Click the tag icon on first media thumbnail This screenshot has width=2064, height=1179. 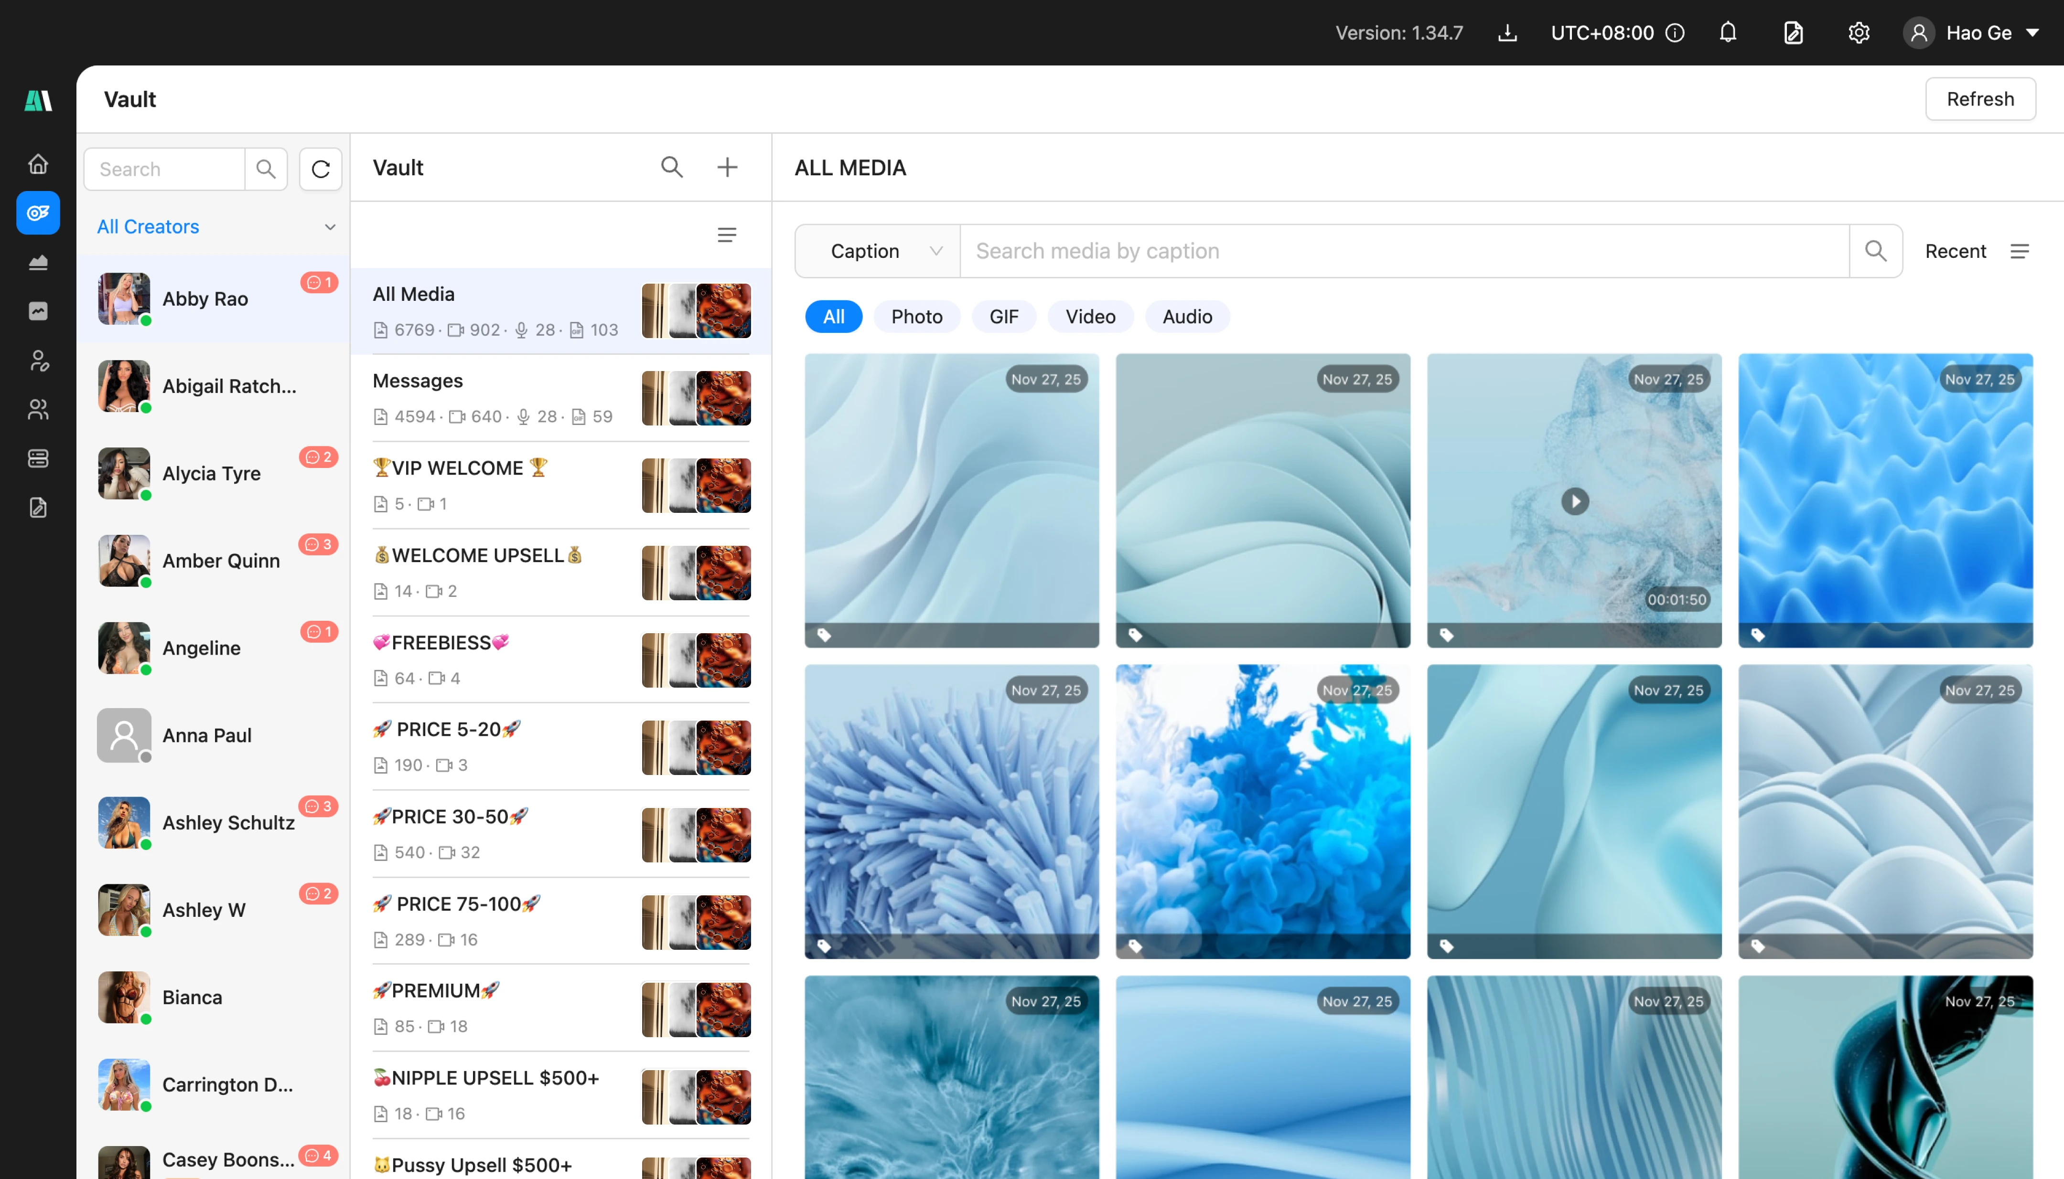(824, 635)
